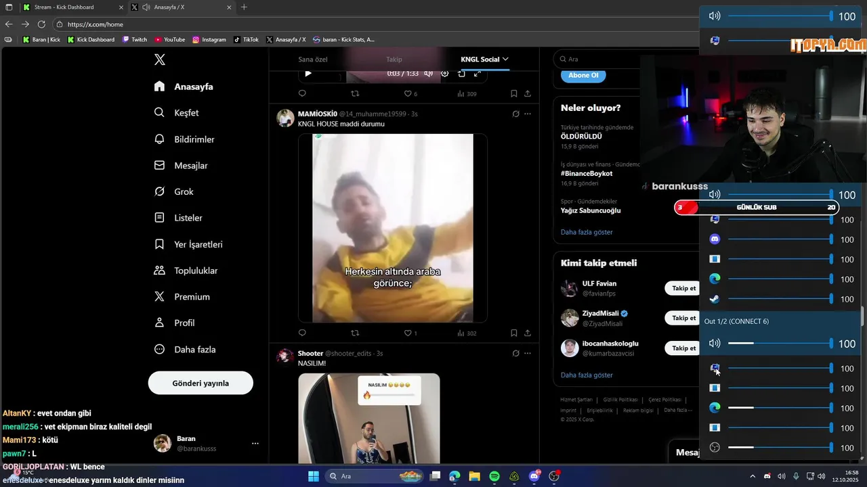Viewport: 867px width, 487px height.
Task: Open Windows Start menu
Action: [314, 476]
